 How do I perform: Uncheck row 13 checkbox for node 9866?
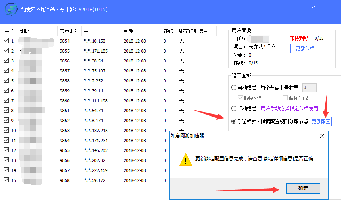6,160
